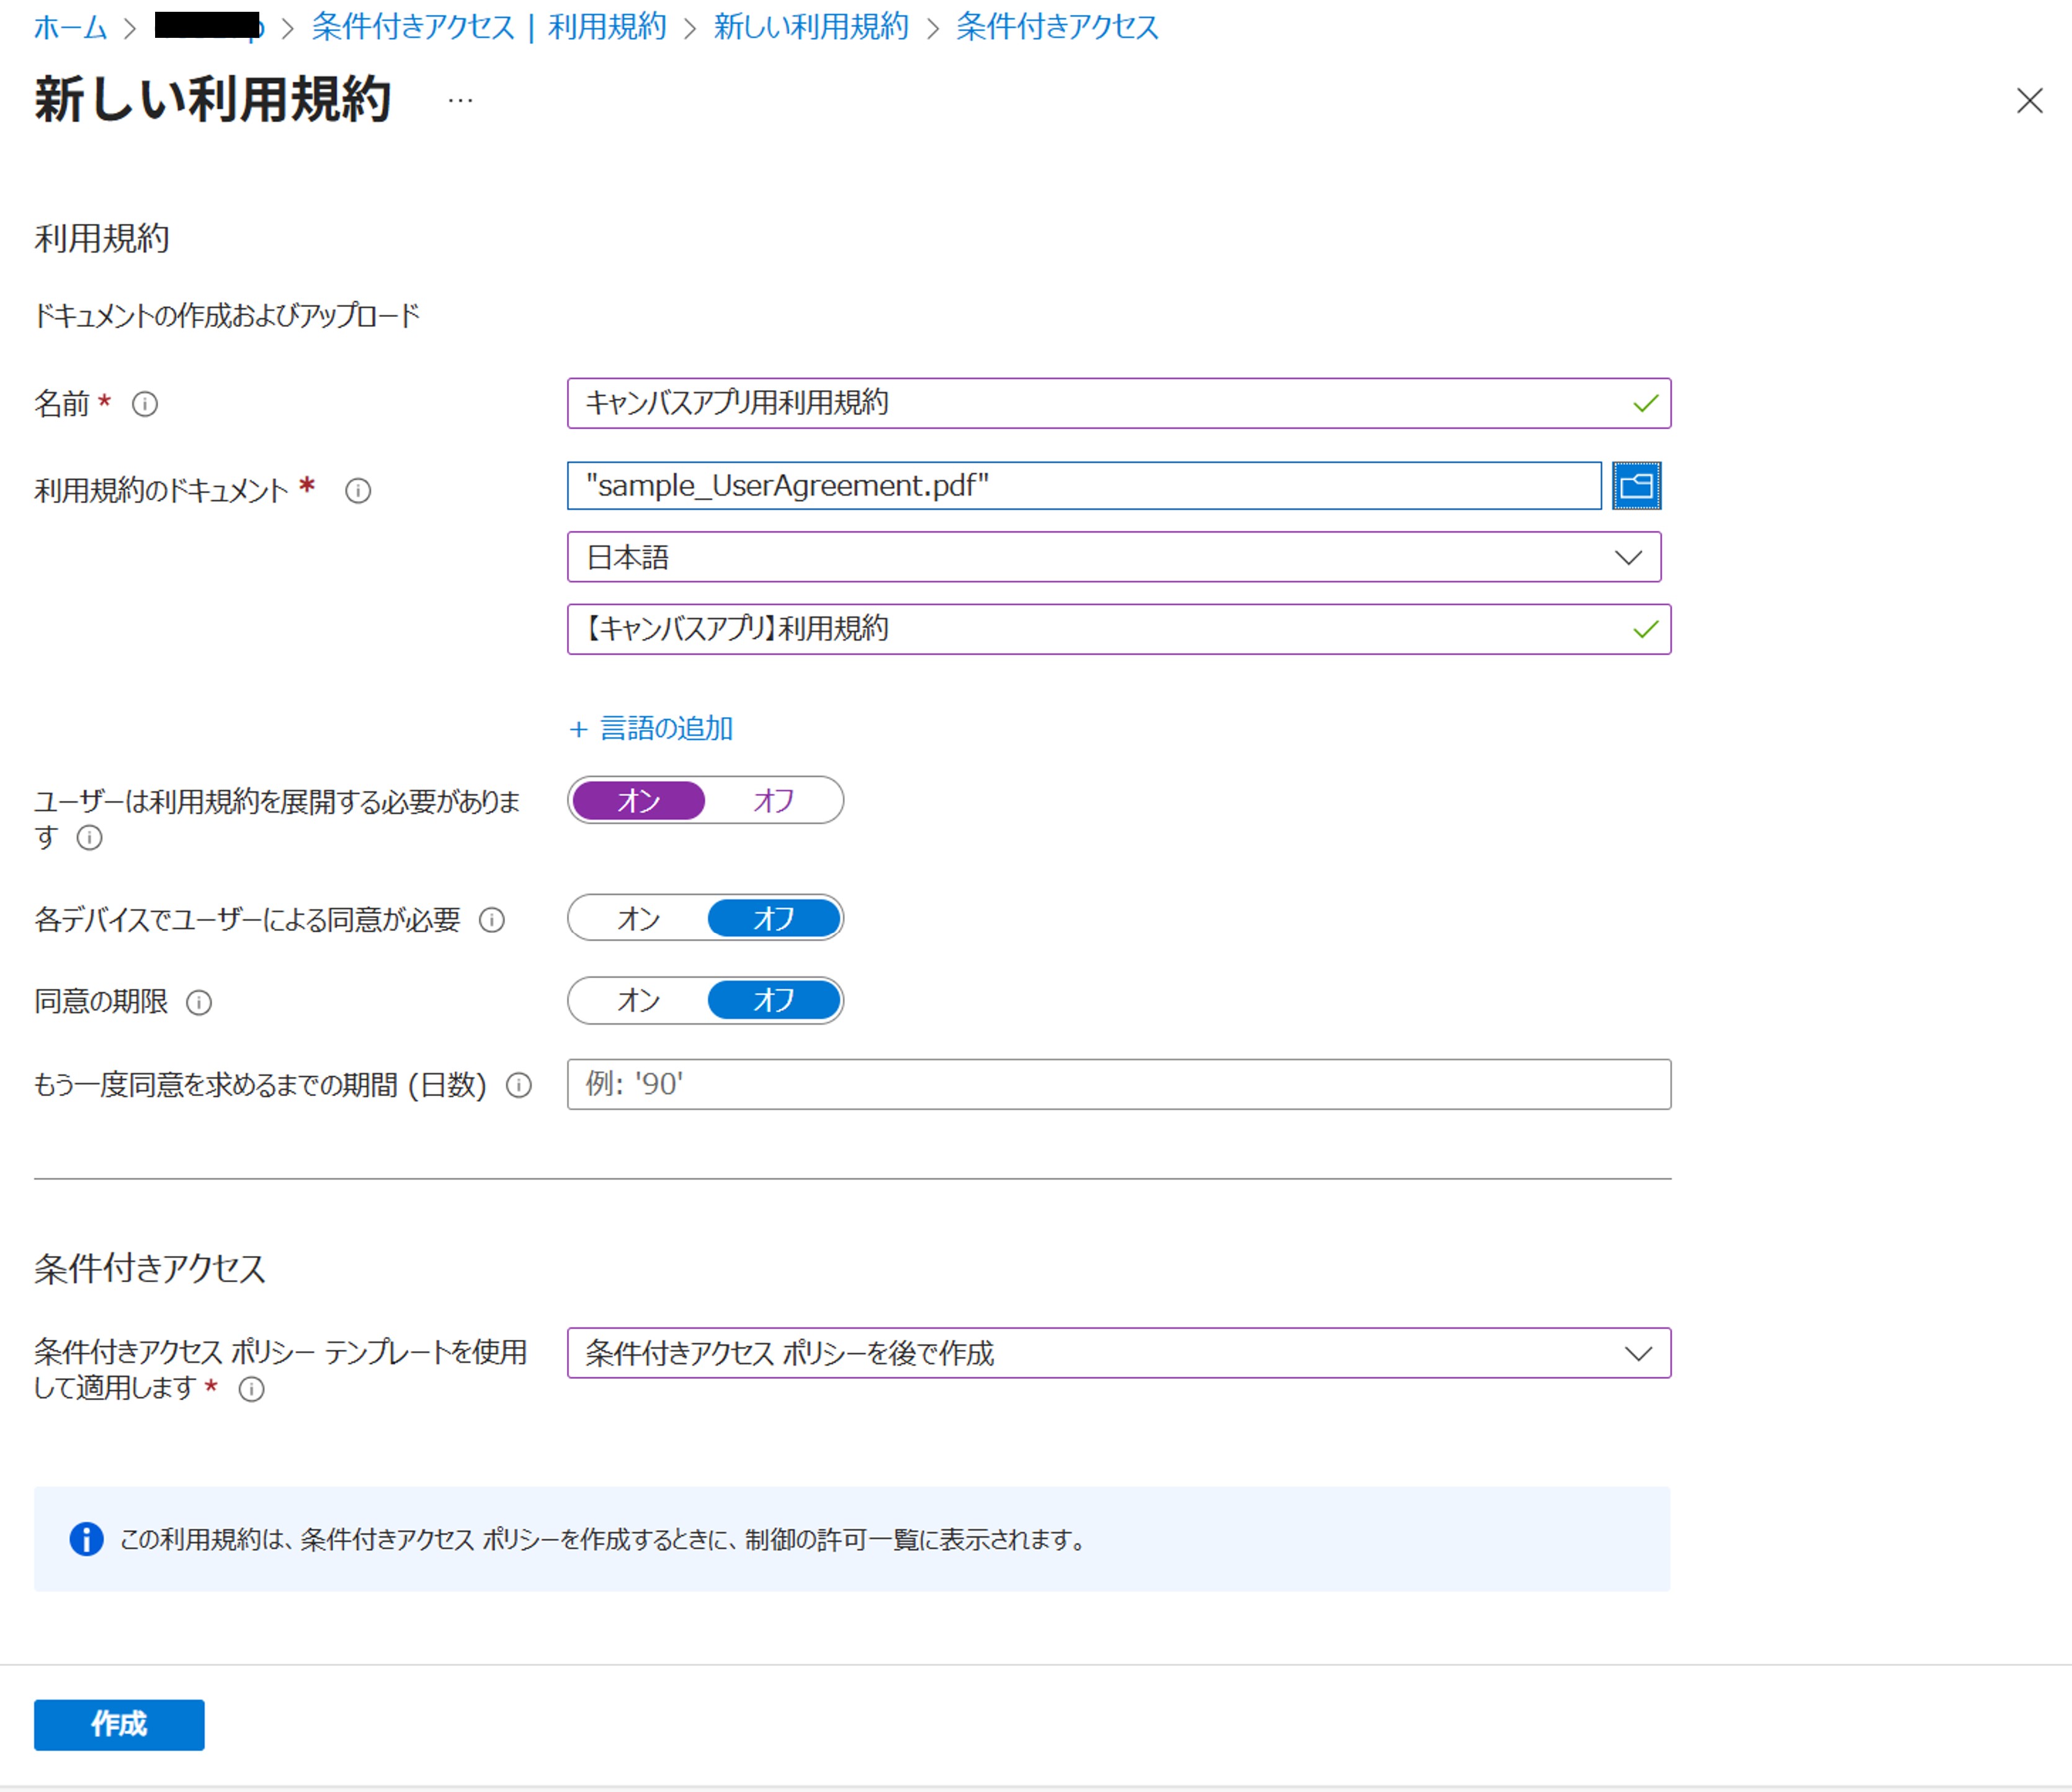Click + 言語の追加 link

(652, 729)
